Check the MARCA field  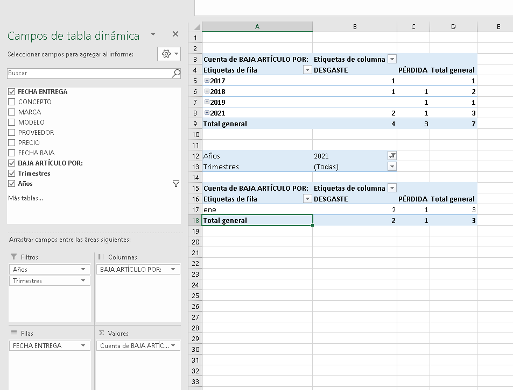tap(12, 112)
